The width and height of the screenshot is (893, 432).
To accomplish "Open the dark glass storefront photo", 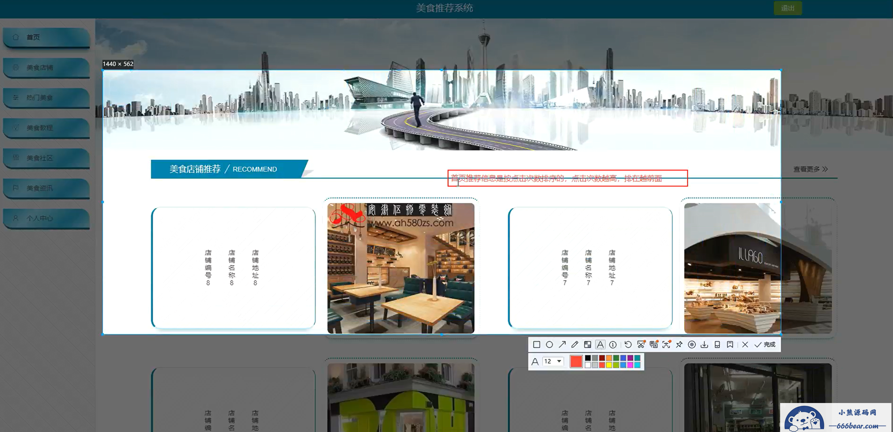I will 758,397.
